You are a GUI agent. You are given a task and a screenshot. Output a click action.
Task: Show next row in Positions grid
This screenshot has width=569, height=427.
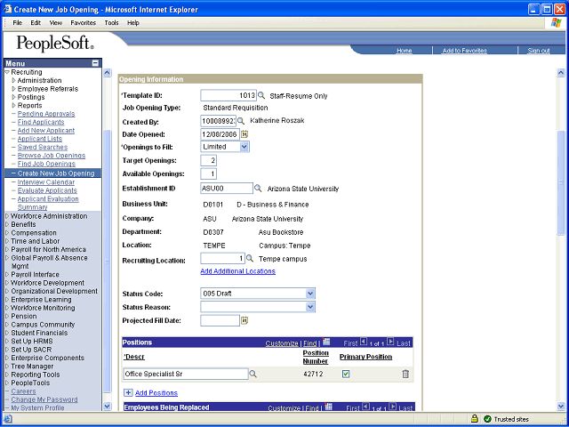[x=390, y=342]
